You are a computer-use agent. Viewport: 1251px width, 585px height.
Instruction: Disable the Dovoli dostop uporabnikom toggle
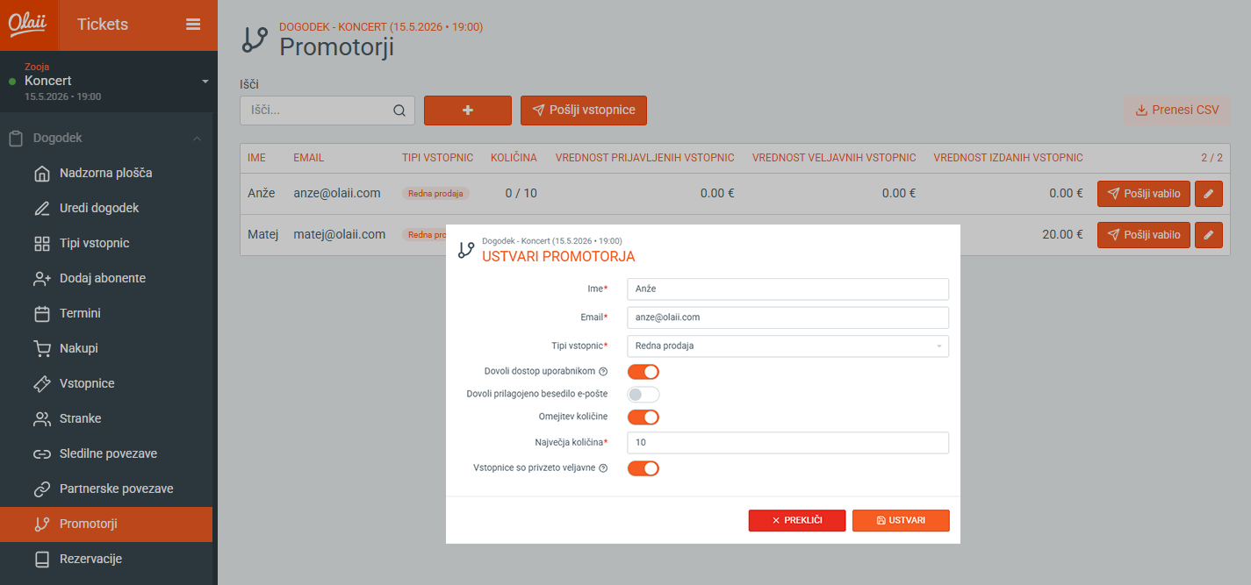643,372
